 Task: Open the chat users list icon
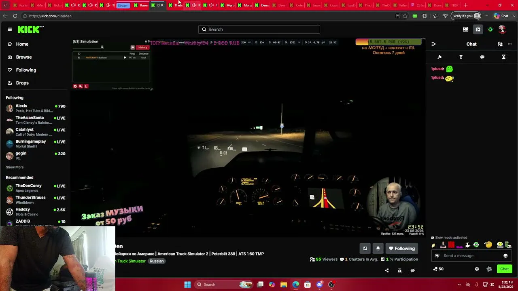click(500, 44)
